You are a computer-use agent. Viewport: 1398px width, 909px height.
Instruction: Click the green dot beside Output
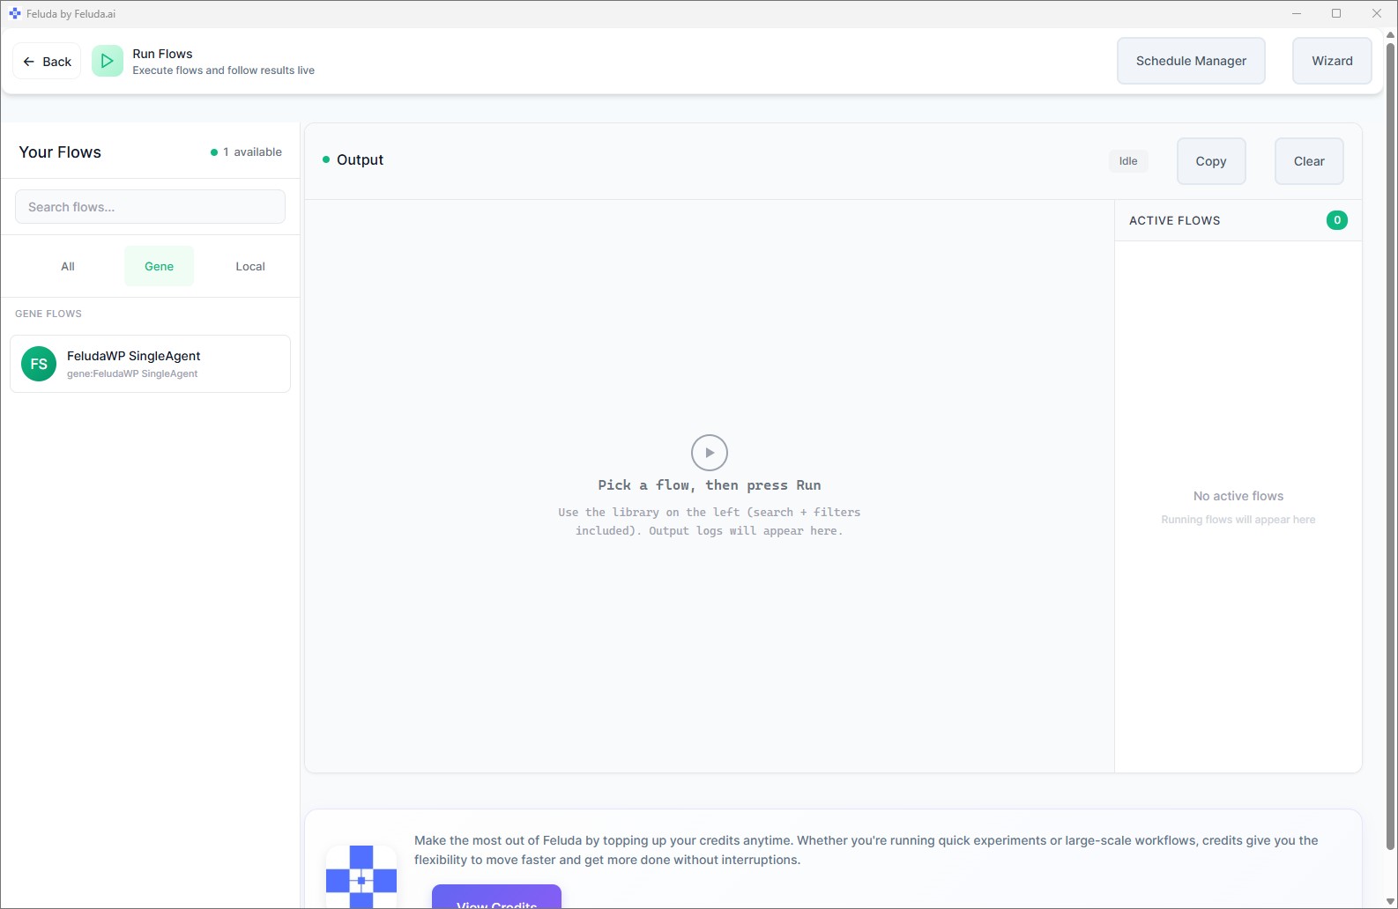click(x=326, y=160)
